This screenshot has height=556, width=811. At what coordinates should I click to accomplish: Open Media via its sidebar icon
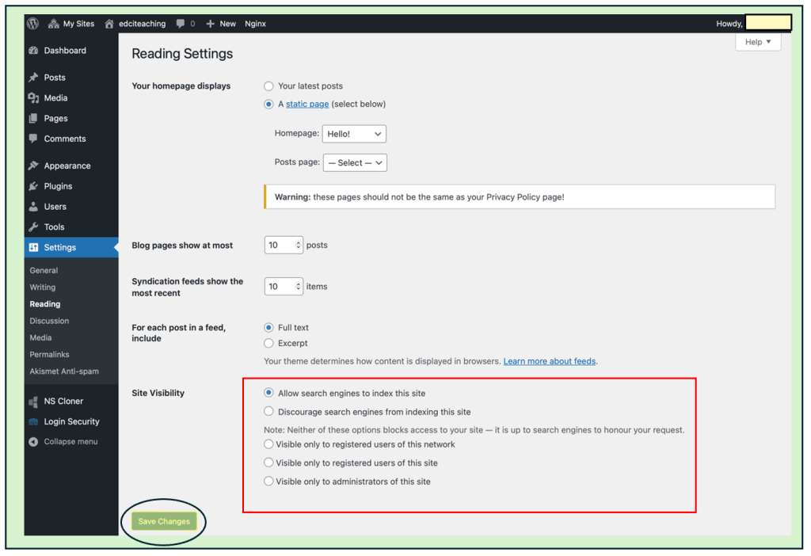(x=33, y=98)
